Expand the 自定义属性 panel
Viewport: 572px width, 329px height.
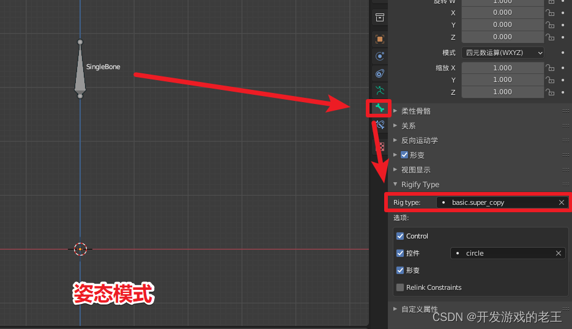(x=395, y=309)
